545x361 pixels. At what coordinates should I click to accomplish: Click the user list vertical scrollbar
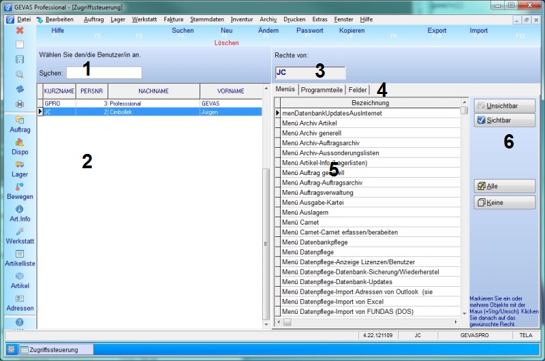tap(266, 243)
